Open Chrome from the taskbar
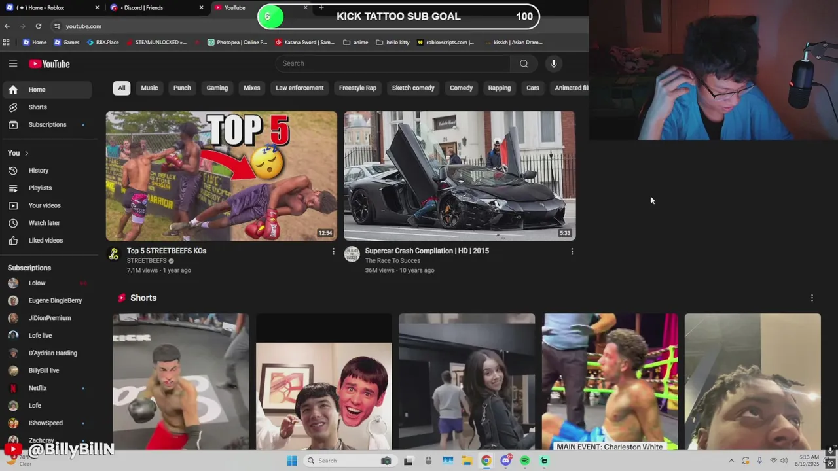 (486, 461)
